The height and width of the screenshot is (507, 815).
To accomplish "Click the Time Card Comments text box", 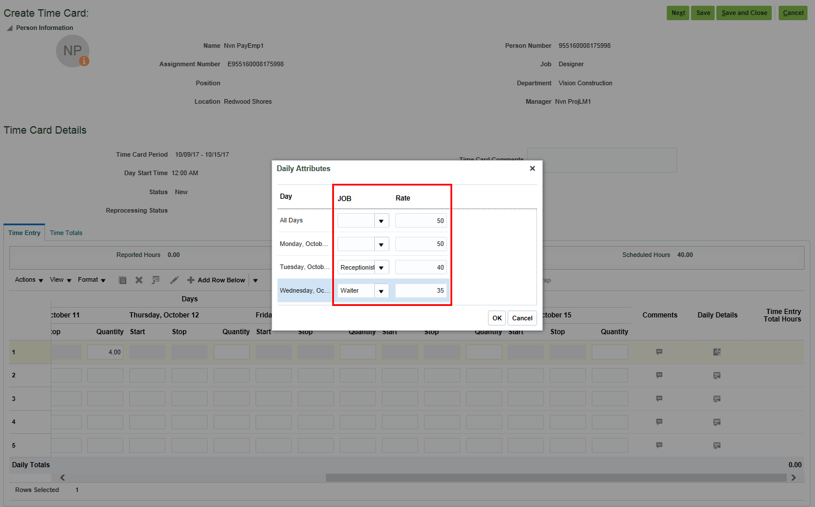I will pos(602,160).
